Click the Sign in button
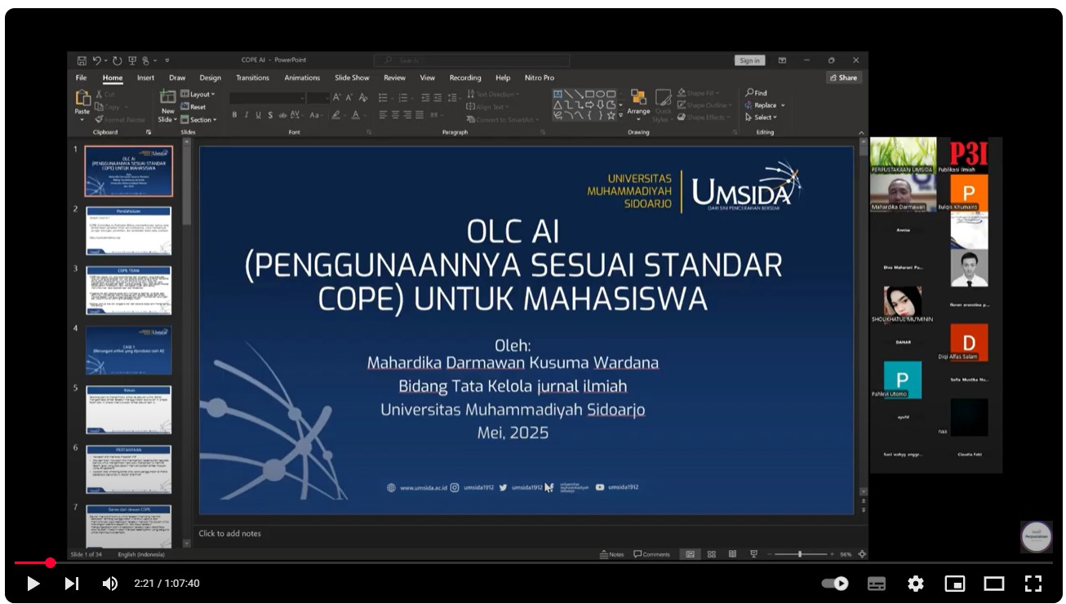1066x604 pixels. pyautogui.click(x=749, y=60)
